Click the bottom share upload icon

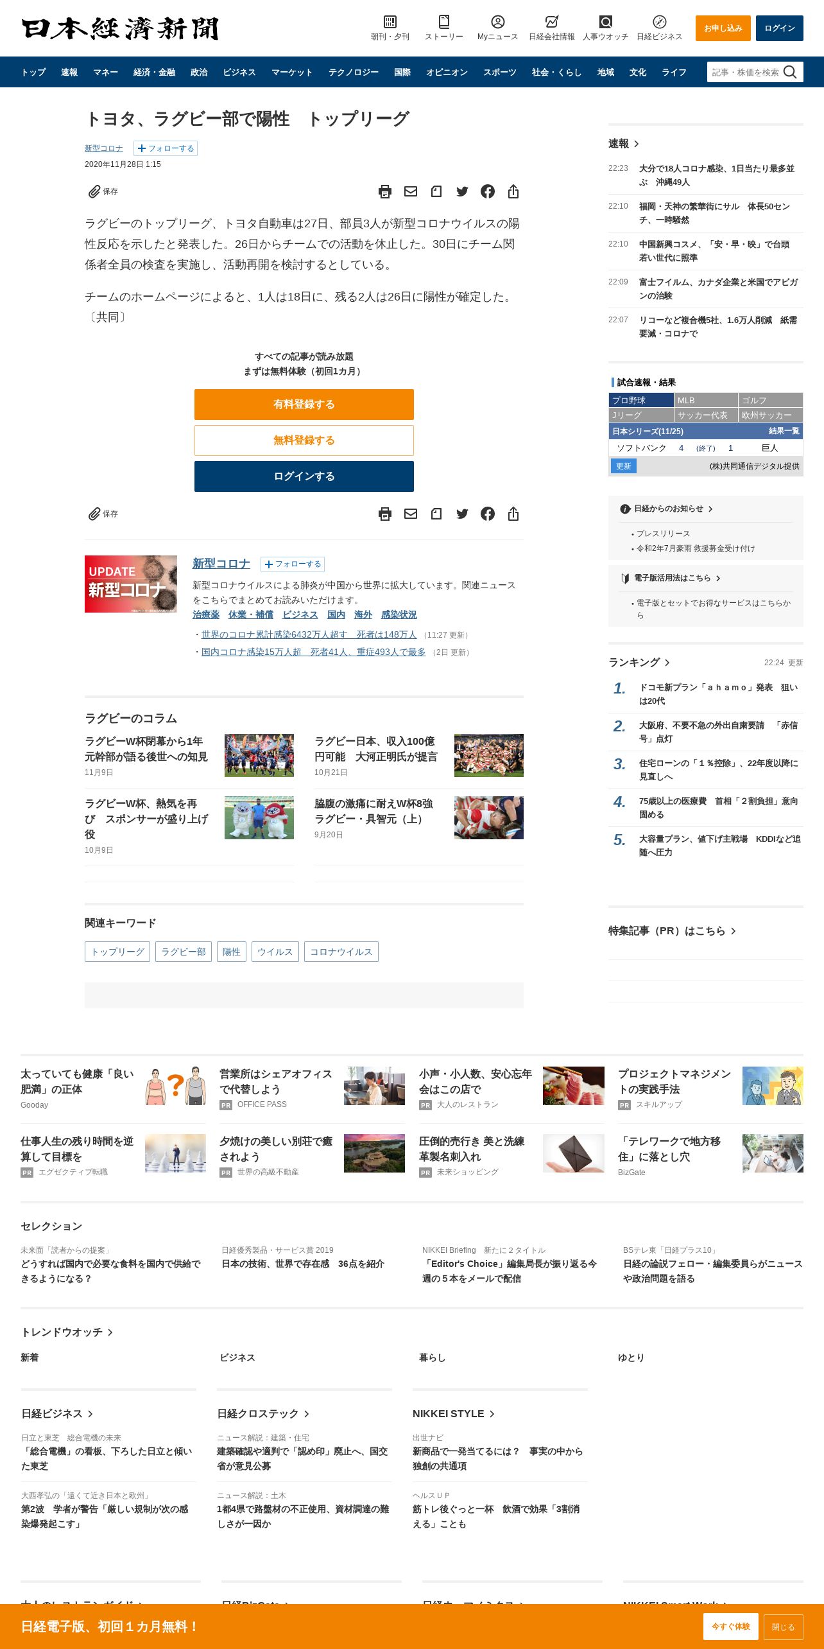tap(513, 514)
